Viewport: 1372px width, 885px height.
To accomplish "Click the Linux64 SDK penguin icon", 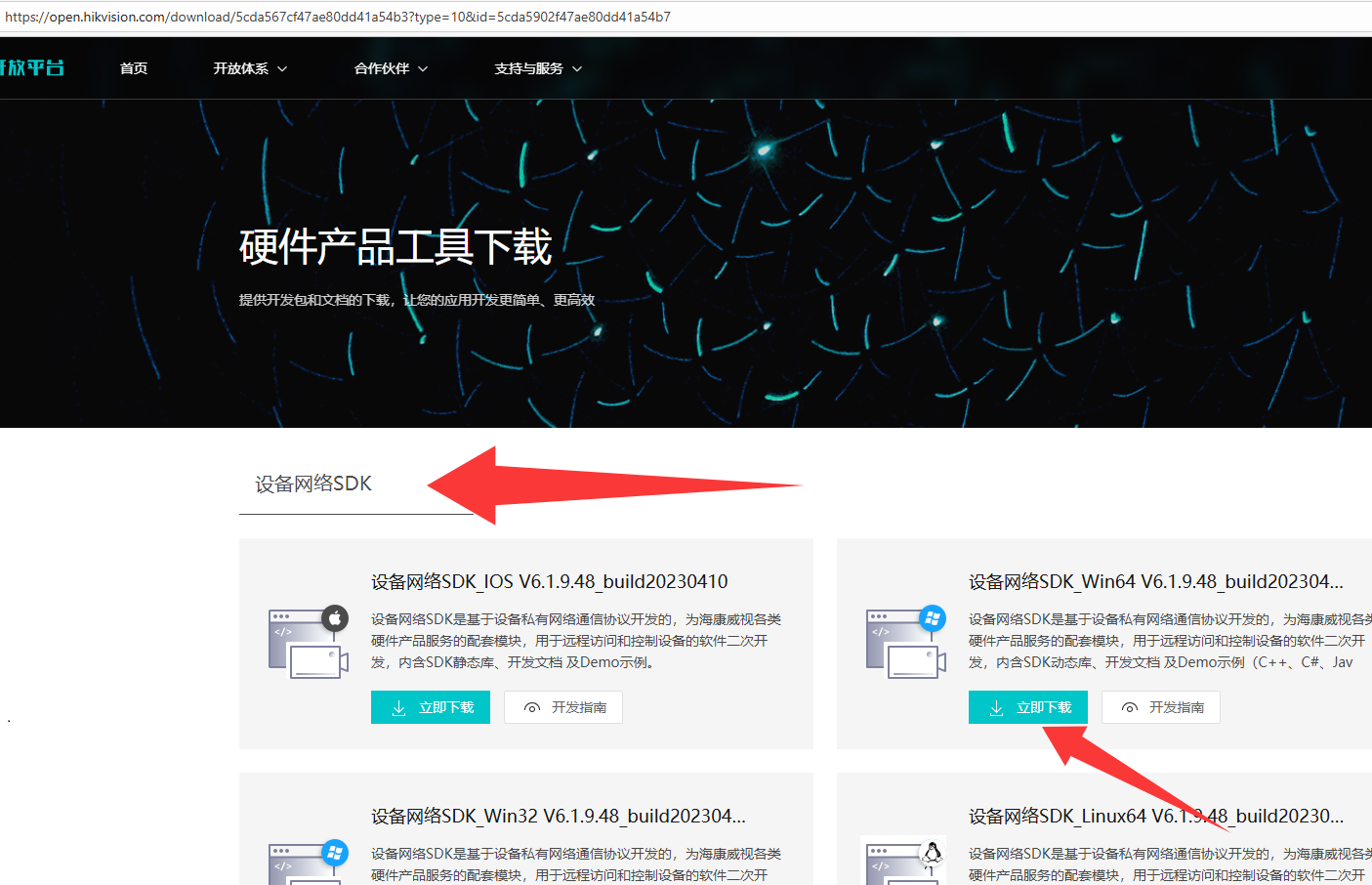I will coord(932,853).
